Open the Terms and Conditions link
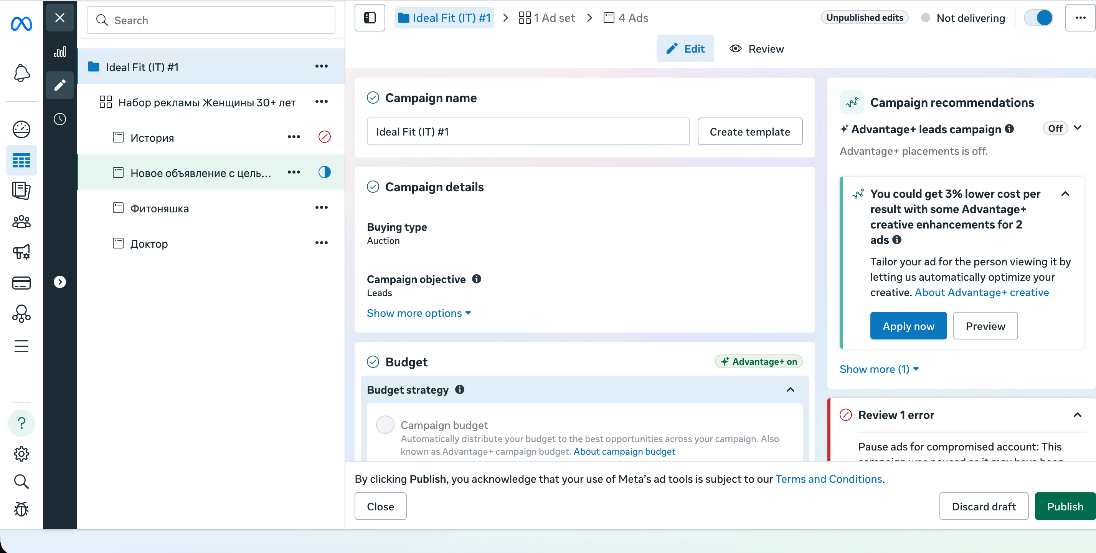1096x553 pixels. 829,479
